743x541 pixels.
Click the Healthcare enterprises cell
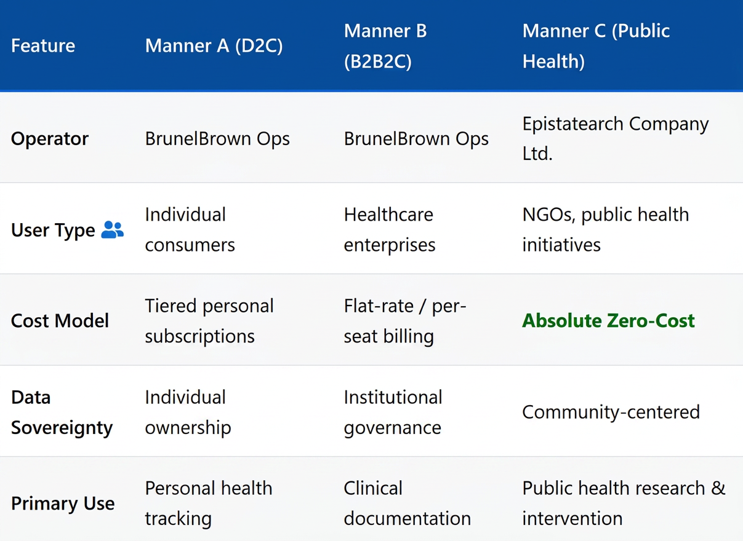[390, 229]
